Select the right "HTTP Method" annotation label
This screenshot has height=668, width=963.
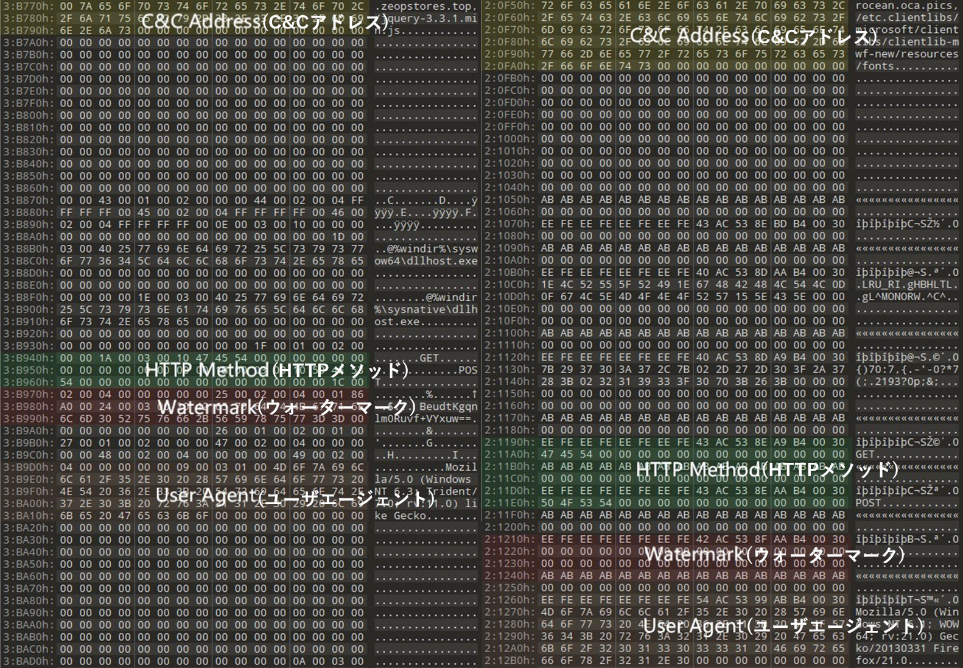tap(767, 469)
